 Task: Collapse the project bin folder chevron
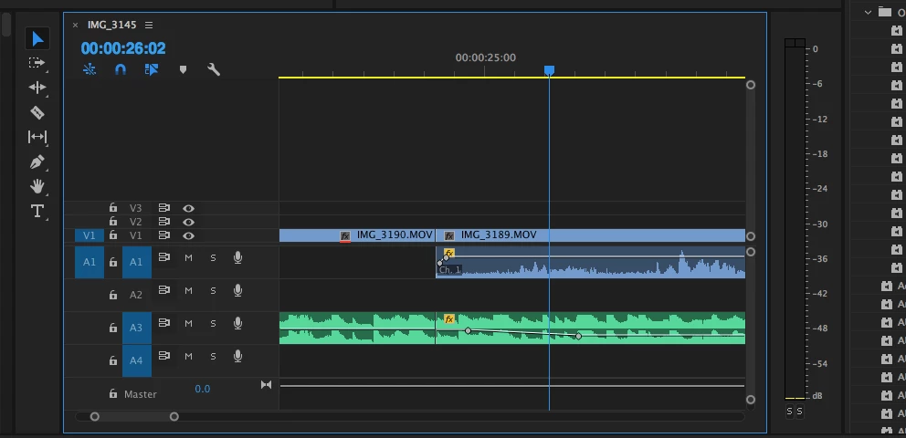point(868,12)
